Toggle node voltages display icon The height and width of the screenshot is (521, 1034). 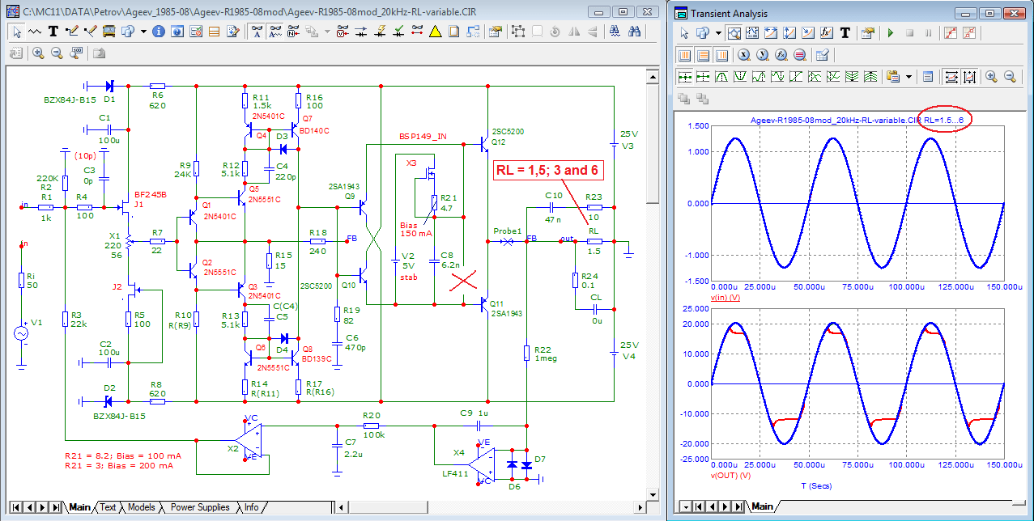(343, 32)
